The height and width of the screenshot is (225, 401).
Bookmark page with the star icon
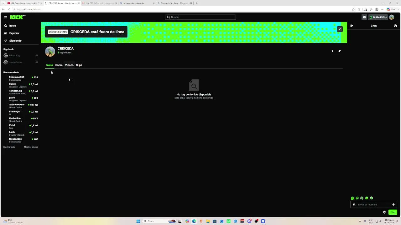pos(353,9)
